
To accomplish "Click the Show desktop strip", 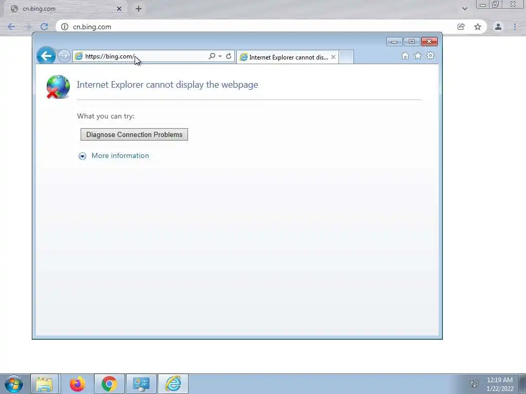I will [x=522, y=384].
